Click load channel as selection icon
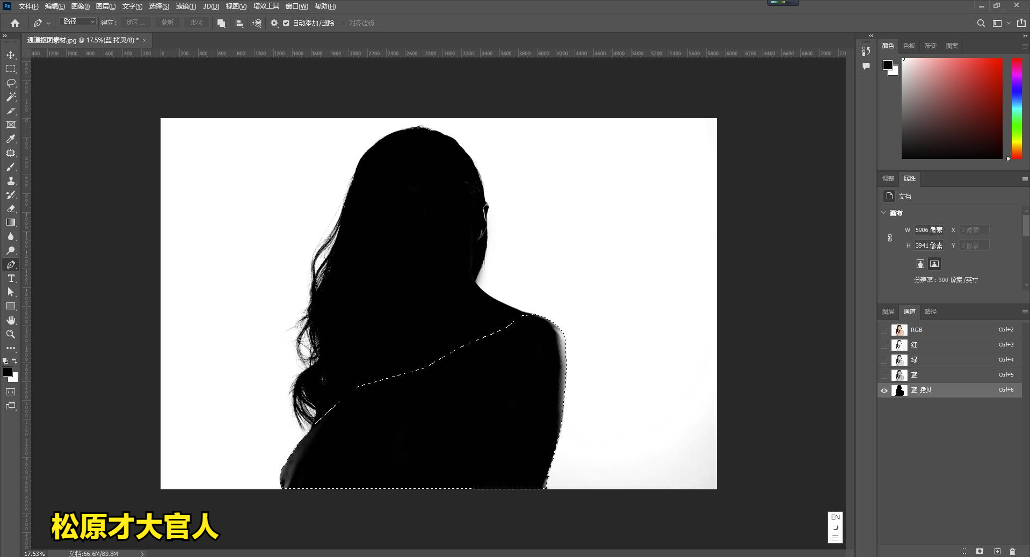 (x=964, y=551)
